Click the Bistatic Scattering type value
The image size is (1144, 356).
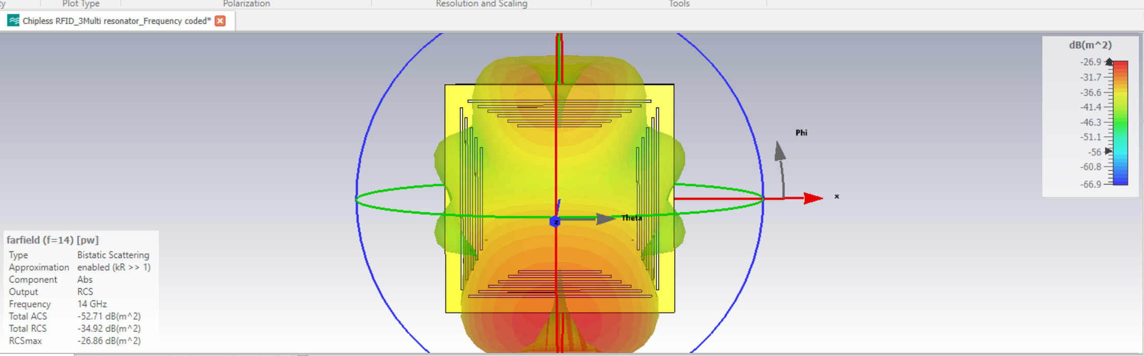point(113,255)
